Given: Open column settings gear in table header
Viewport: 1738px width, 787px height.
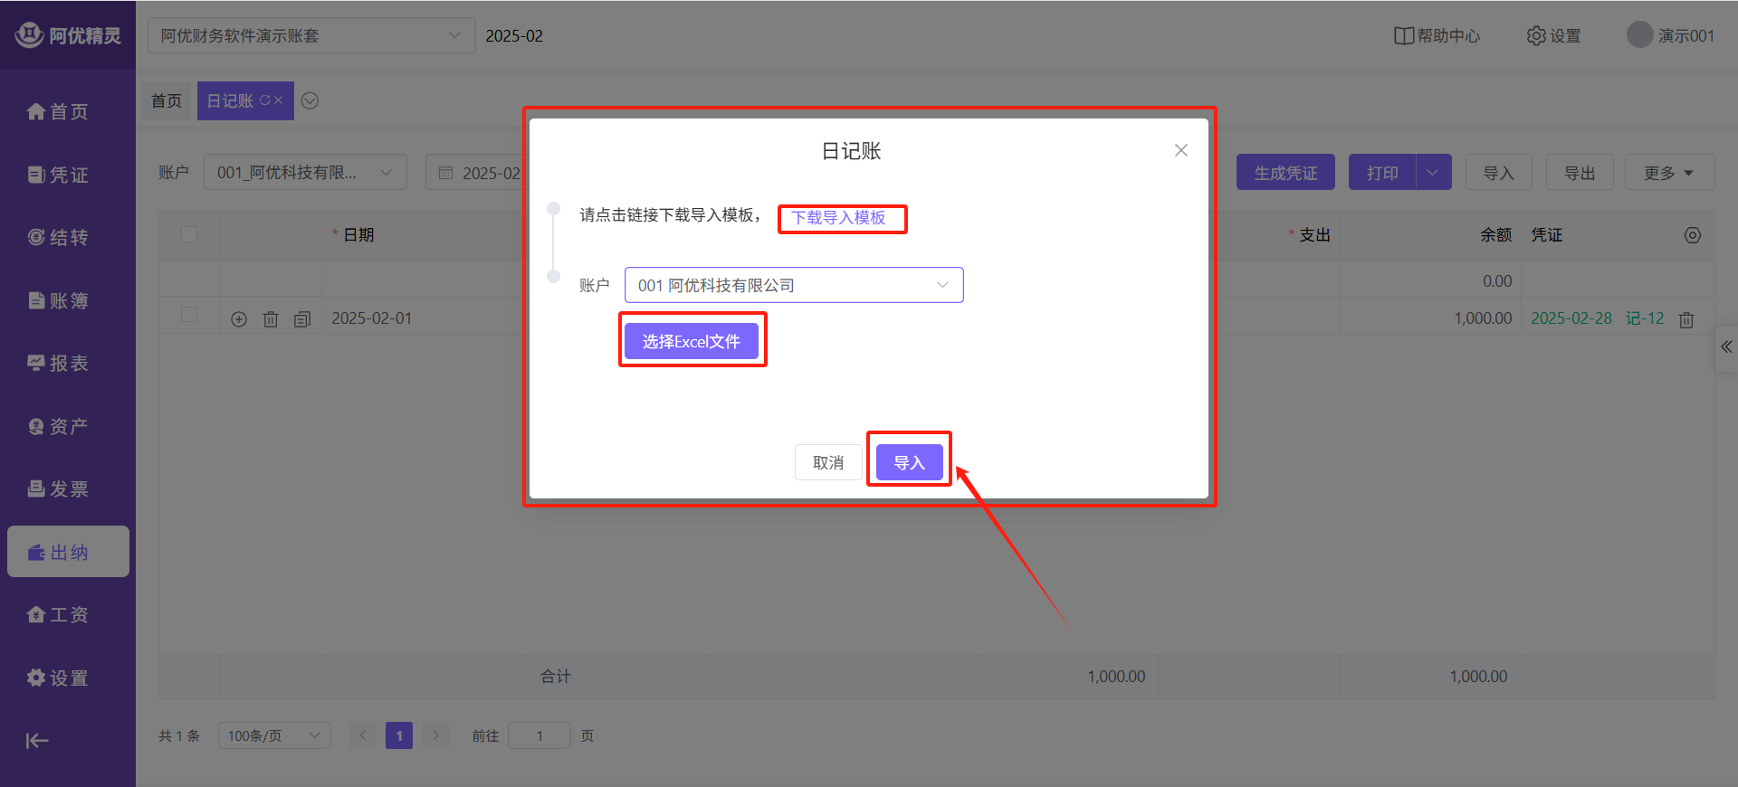Looking at the screenshot, I should click(x=1692, y=235).
